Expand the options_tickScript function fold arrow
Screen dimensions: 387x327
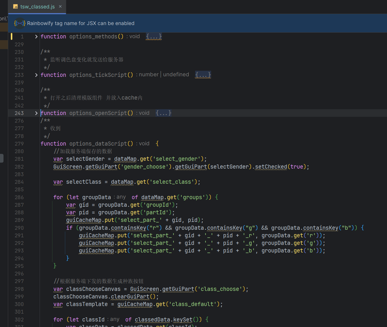(36, 75)
